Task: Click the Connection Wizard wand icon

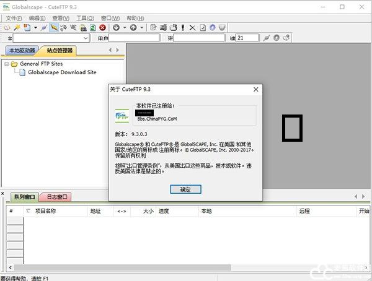Action: point(15,28)
